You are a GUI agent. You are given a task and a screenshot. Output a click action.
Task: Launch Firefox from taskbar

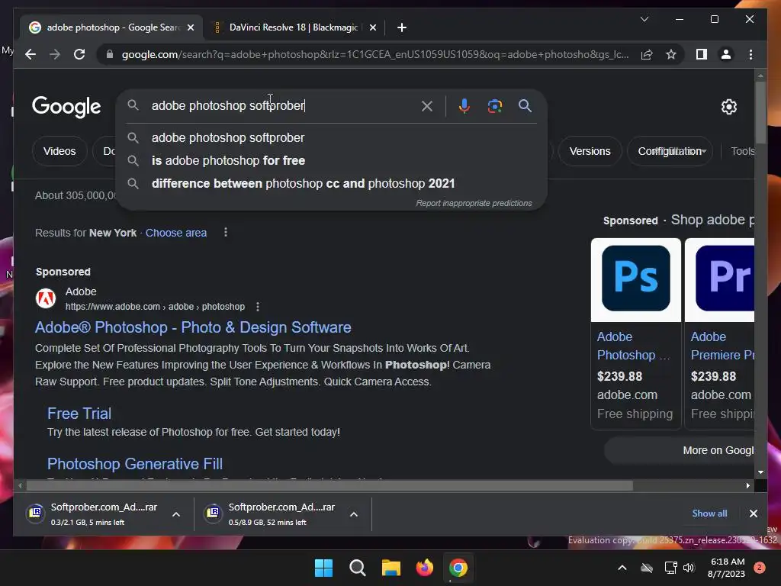424,568
